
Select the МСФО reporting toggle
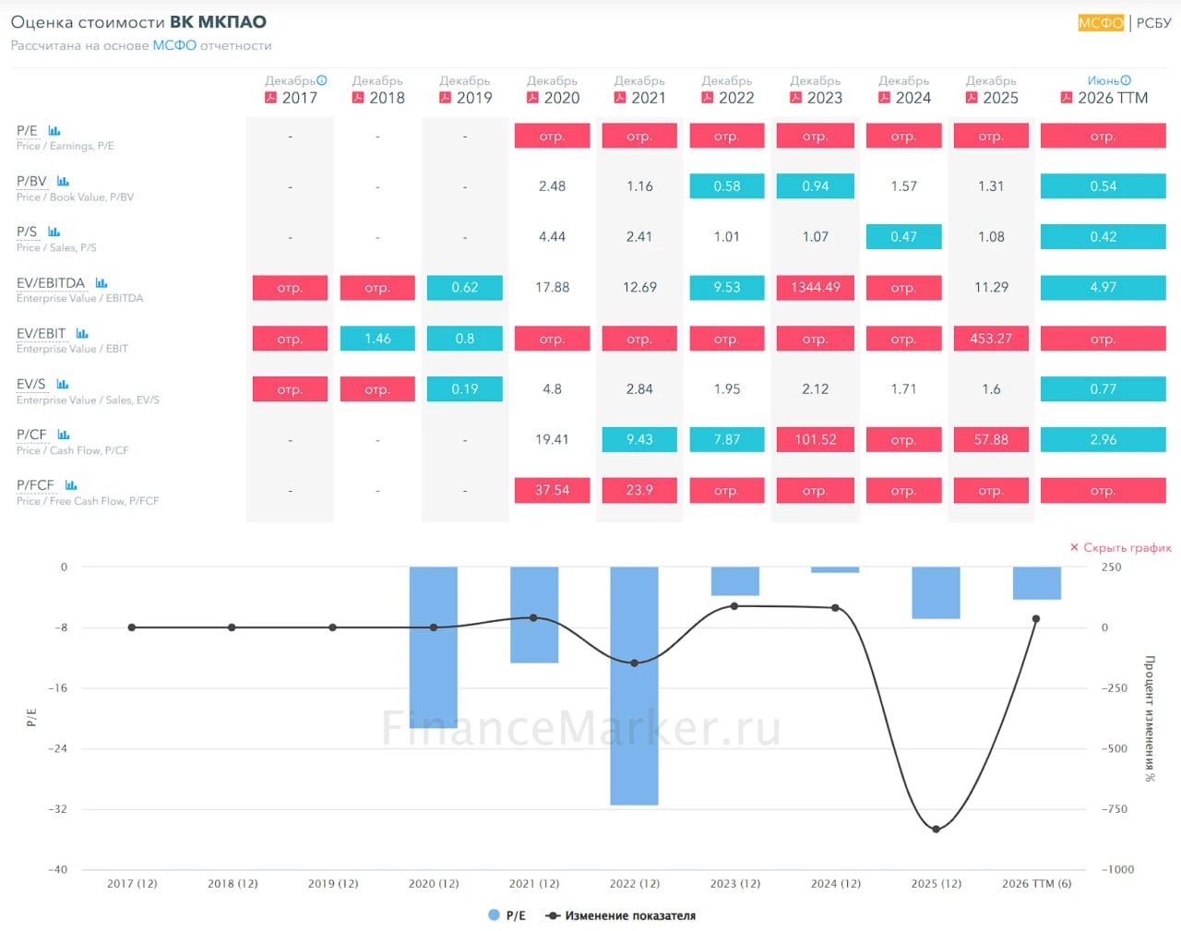1101,23
